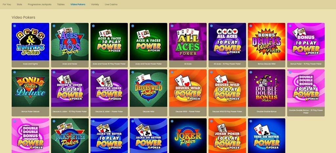Switch to the Slots tab

pos(19,4)
